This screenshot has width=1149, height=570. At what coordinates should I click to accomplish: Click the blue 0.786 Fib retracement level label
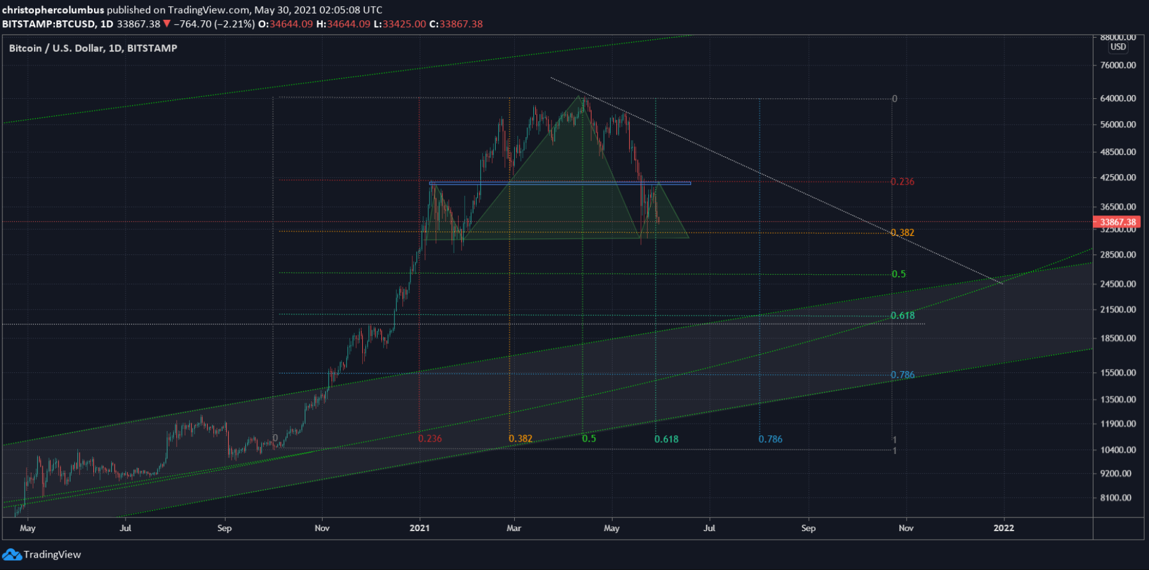click(902, 375)
